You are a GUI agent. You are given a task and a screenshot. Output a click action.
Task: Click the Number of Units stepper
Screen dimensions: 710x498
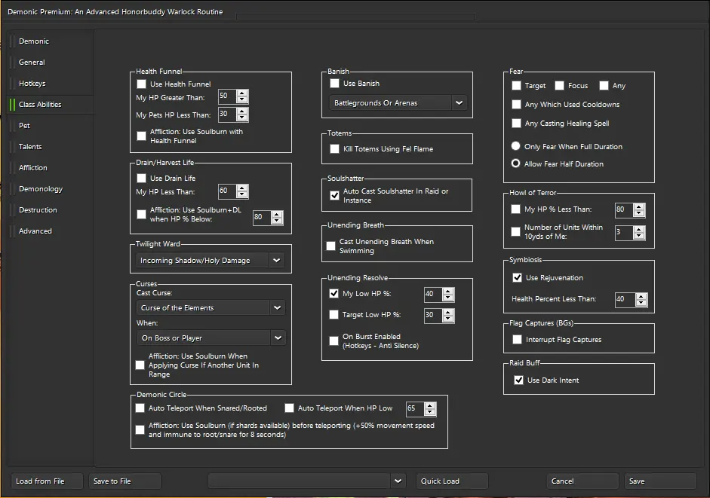point(639,233)
